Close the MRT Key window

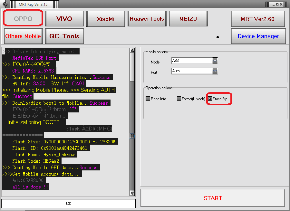click(281, 5)
